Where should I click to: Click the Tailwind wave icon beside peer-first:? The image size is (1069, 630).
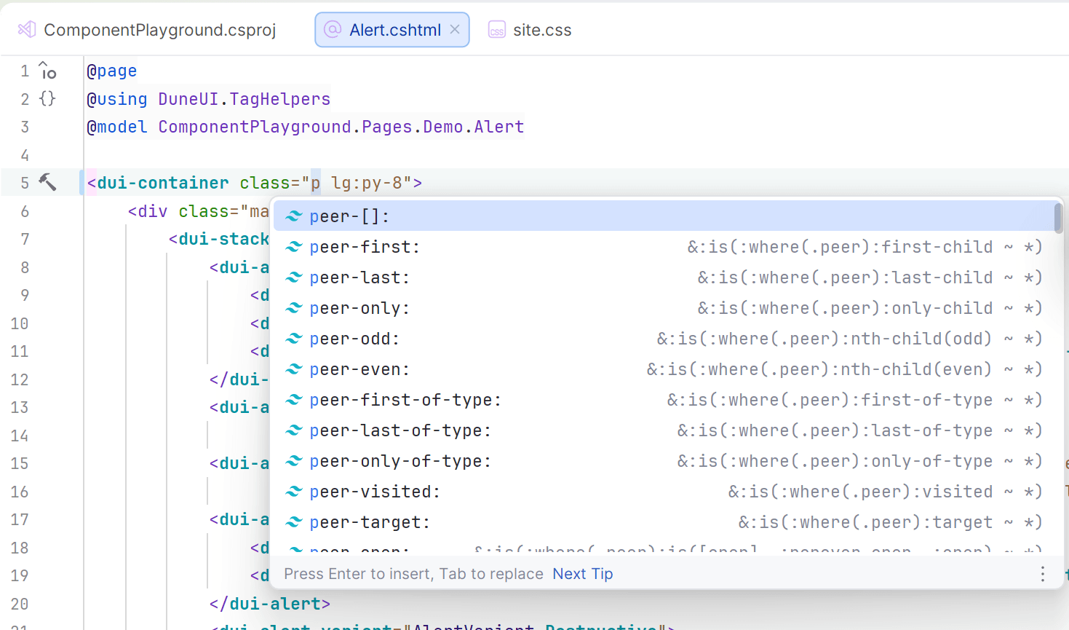pos(293,246)
